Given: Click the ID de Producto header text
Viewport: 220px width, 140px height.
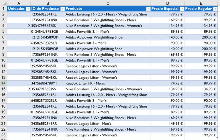Looking at the screenshot, I should pos(45,9).
